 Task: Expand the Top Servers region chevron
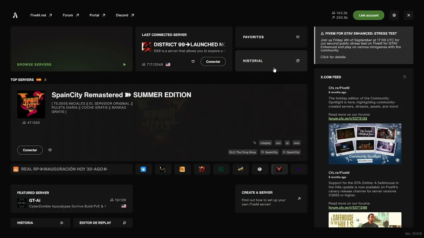45,80
